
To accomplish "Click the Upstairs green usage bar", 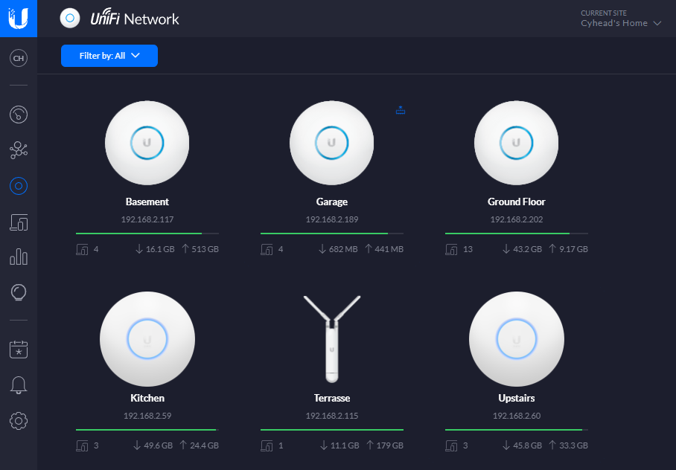I will tap(514, 430).
